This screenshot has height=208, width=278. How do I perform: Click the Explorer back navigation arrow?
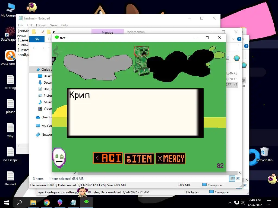click(34, 48)
